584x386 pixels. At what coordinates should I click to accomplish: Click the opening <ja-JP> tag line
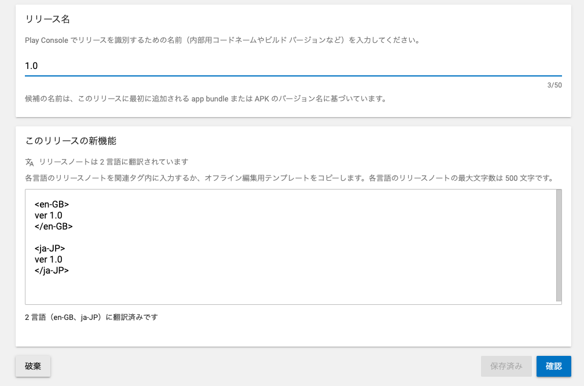coord(50,249)
